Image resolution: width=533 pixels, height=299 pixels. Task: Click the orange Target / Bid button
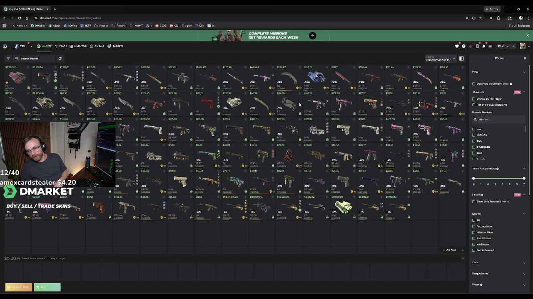point(19,287)
